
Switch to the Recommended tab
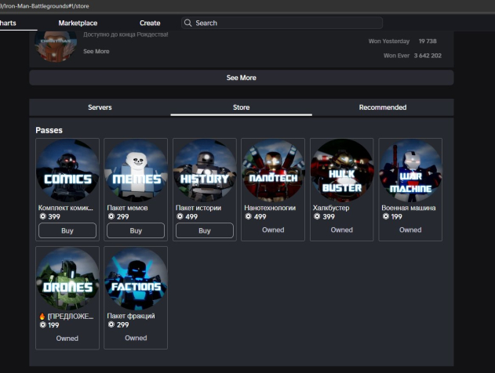[382, 107]
